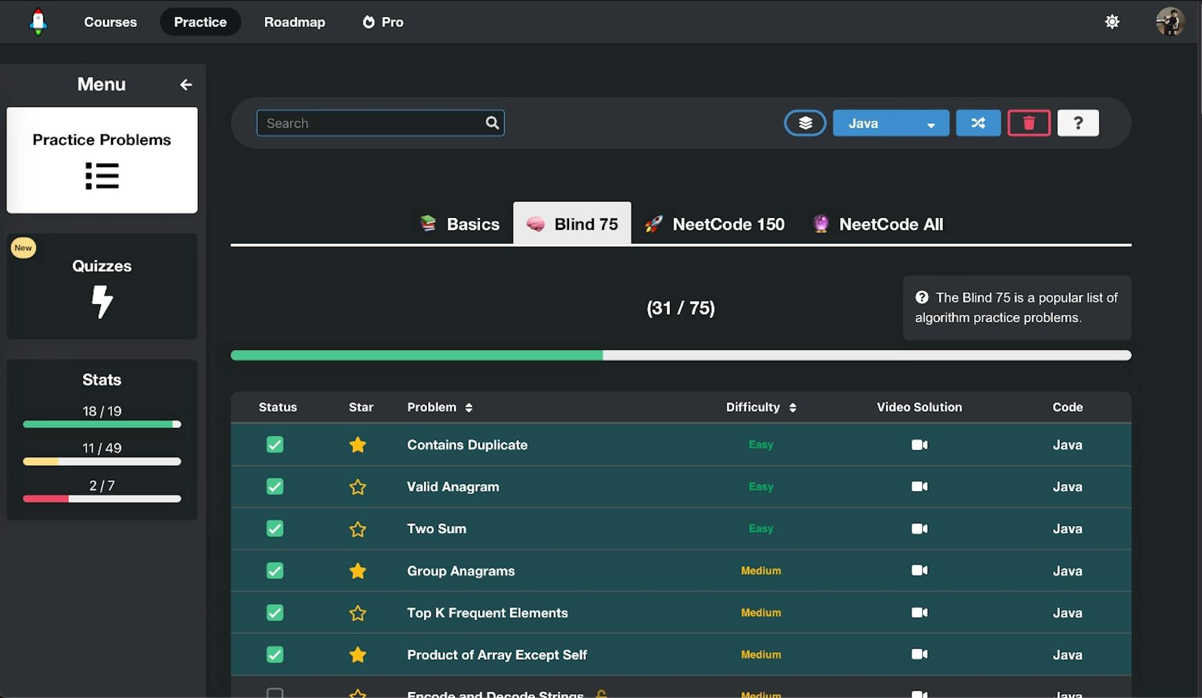Click the red trash delete icon
1202x698 pixels.
pyautogui.click(x=1029, y=123)
